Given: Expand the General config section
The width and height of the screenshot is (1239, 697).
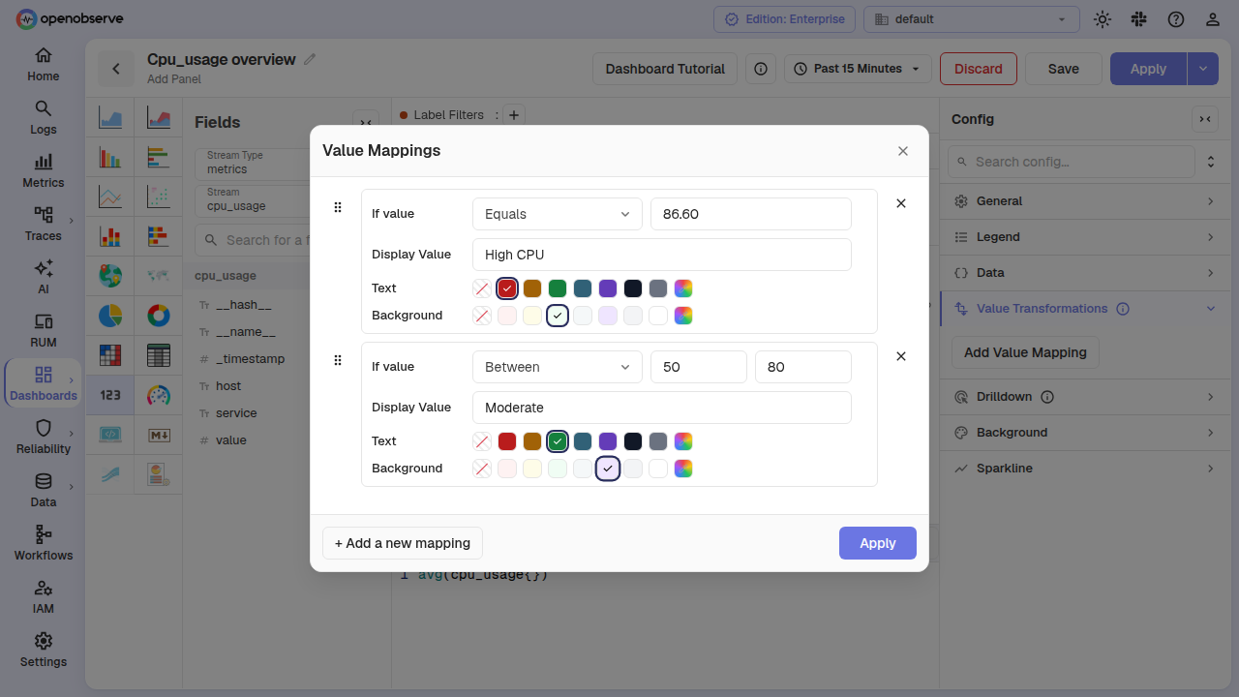Looking at the screenshot, I should [x=1084, y=201].
